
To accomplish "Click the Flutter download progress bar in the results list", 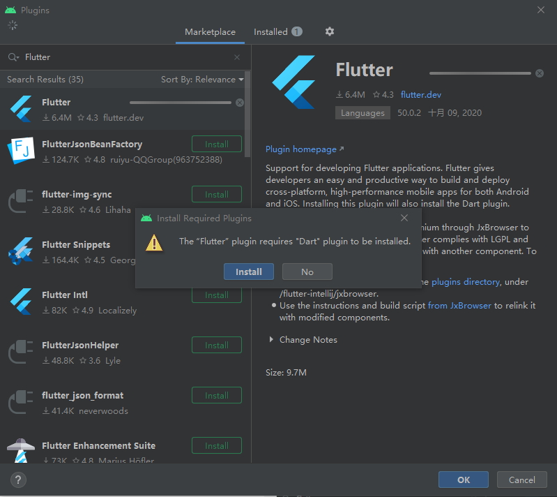I will (x=181, y=103).
